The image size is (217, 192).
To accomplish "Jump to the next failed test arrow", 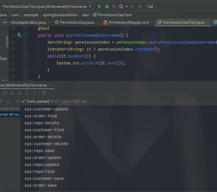I will (8, 101).
